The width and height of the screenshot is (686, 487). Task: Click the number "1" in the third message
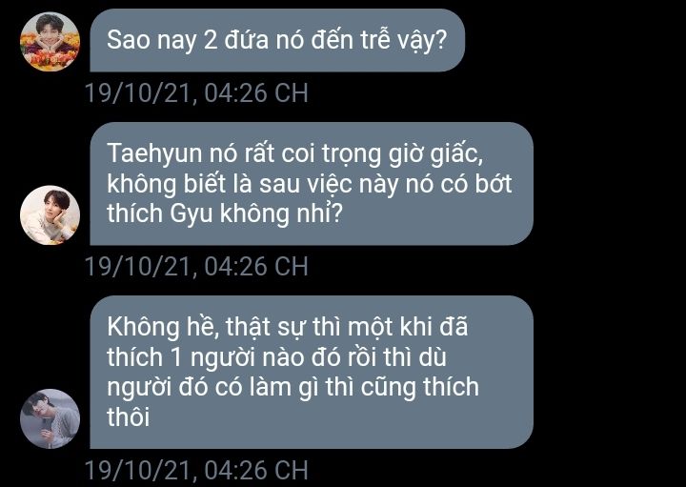point(175,358)
